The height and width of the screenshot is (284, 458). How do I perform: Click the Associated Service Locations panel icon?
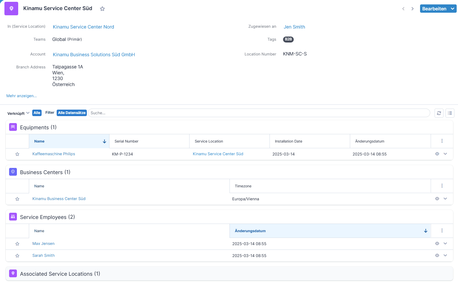tap(13, 273)
